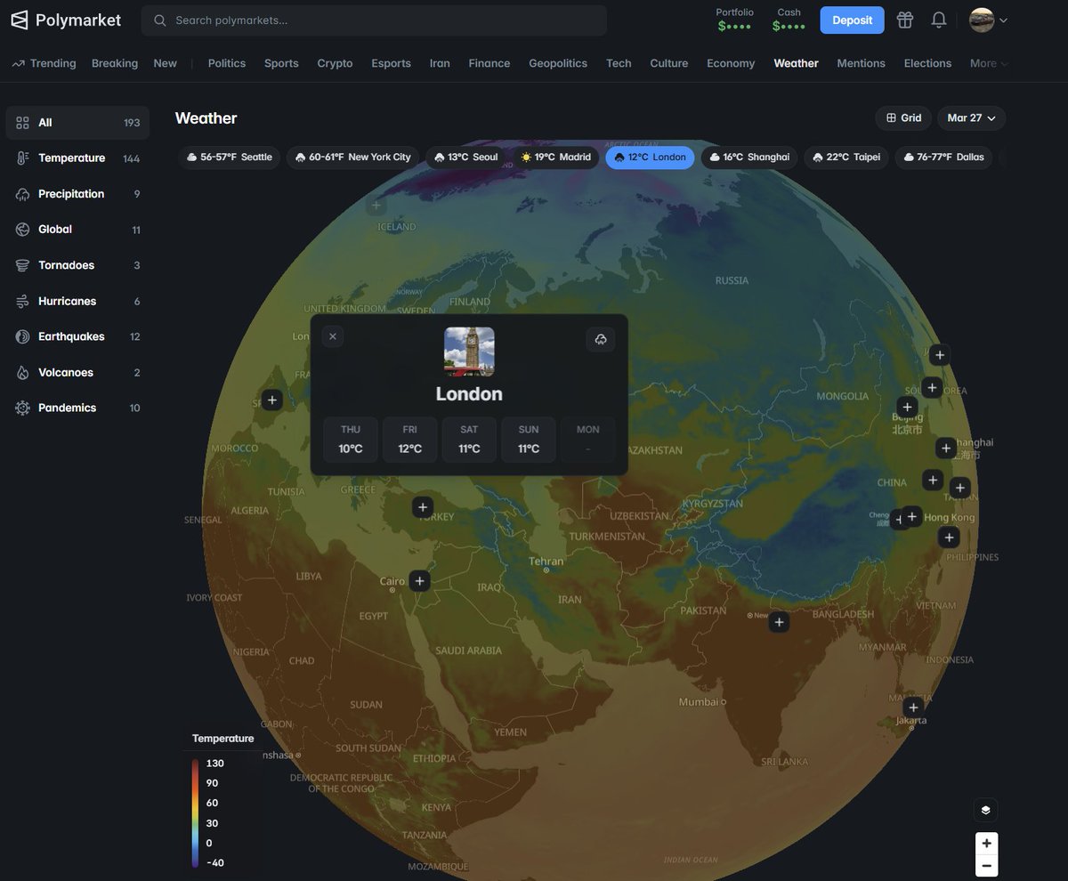
Task: Select the Shanghai 16°C chip
Action: point(749,158)
